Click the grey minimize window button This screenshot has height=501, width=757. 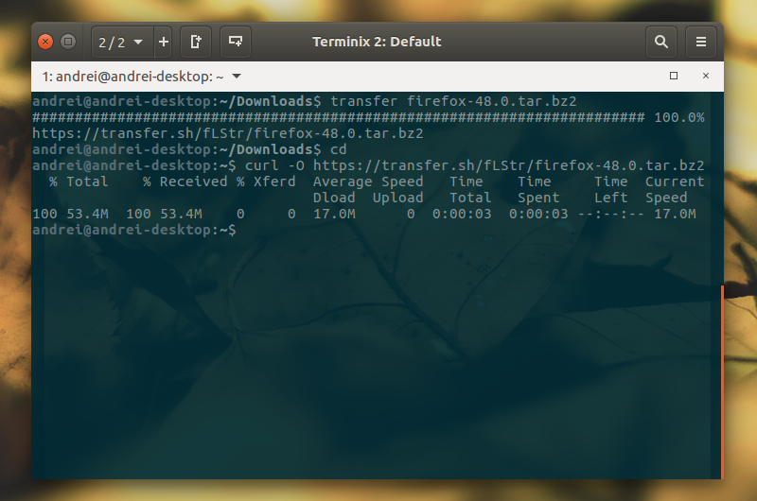pyautogui.click(x=68, y=42)
